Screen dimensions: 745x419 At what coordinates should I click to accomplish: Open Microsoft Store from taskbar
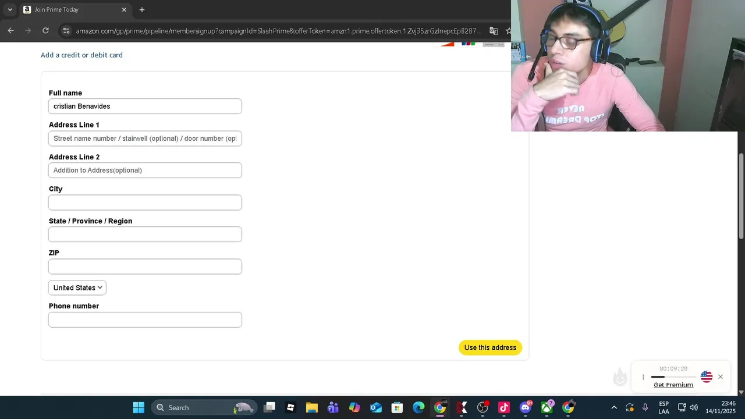(x=397, y=407)
